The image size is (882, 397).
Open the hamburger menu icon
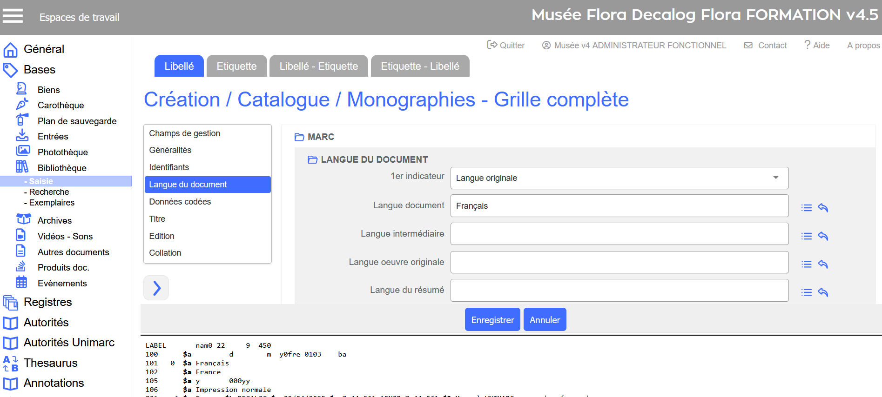(x=13, y=16)
